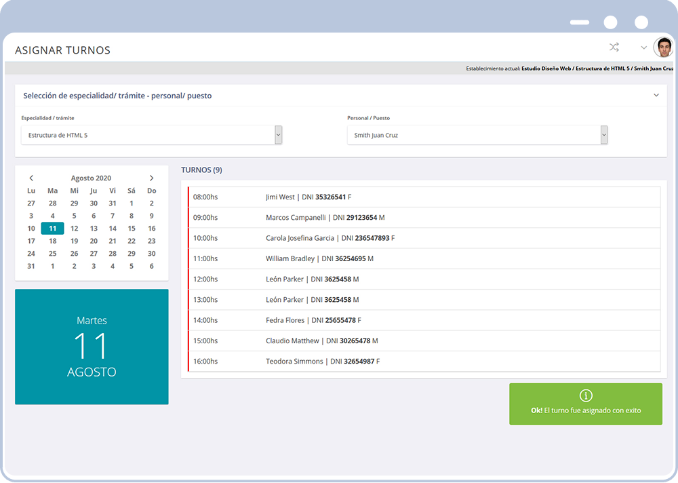The width and height of the screenshot is (678, 483).
Task: Click the Fedra Flores 14:00hs appointment
Action: [420, 320]
